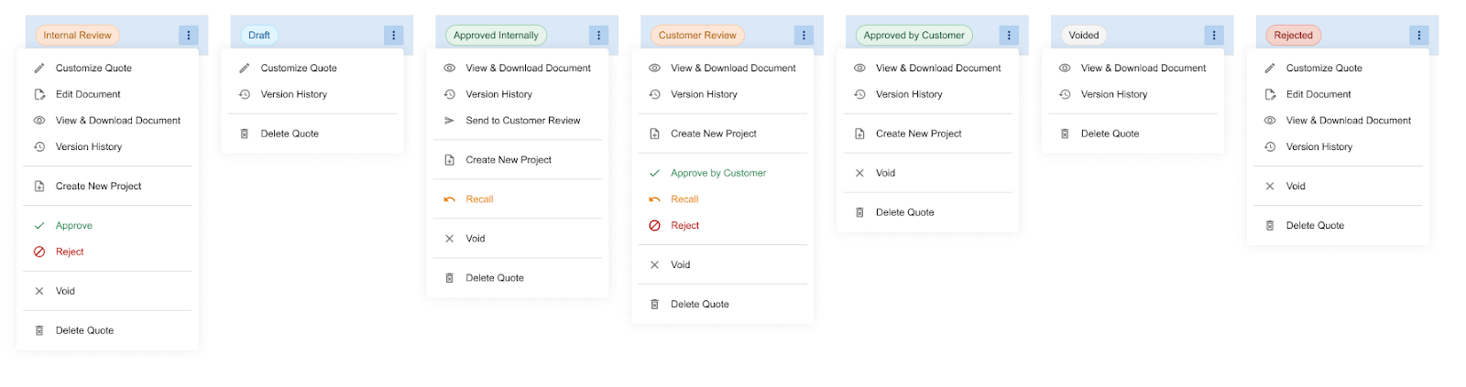1466x387 pixels.
Task: Open kebab menu next to Voided status
Action: [x=1214, y=36]
